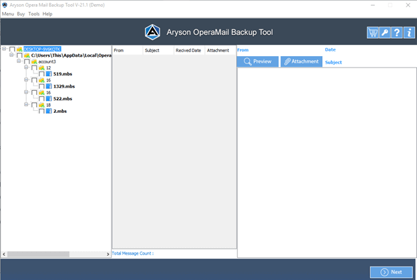The width and height of the screenshot is (417, 280).
Task: Collapse the 16 folder containing 1329.mbs
Action: click(x=26, y=80)
